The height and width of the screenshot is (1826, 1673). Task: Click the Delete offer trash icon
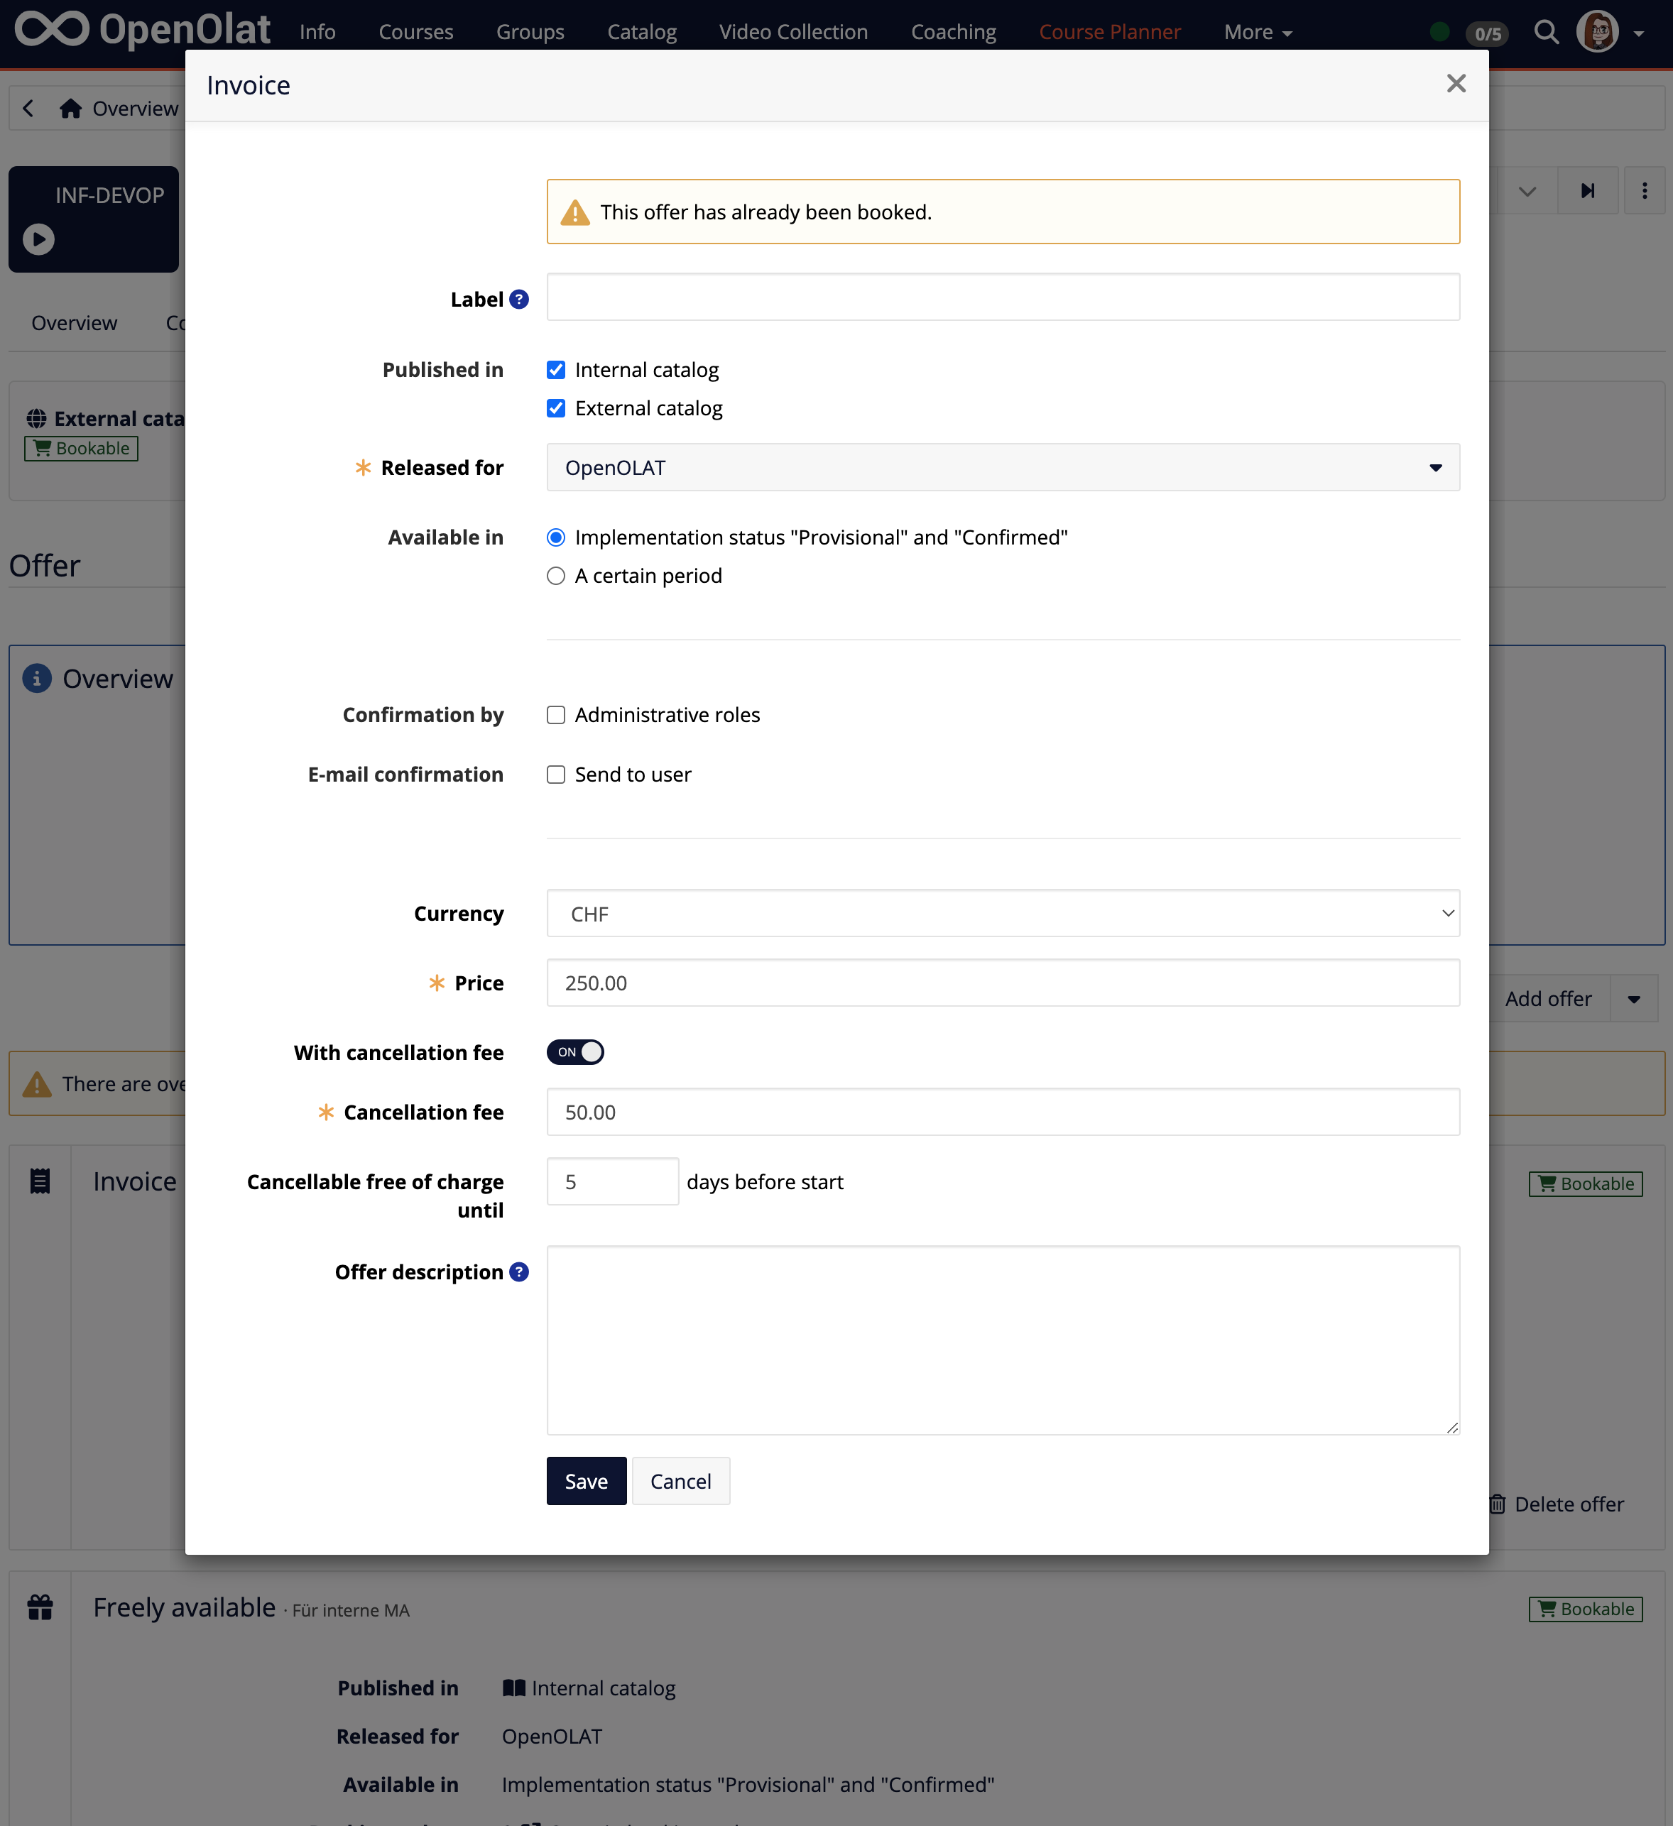(1499, 1504)
